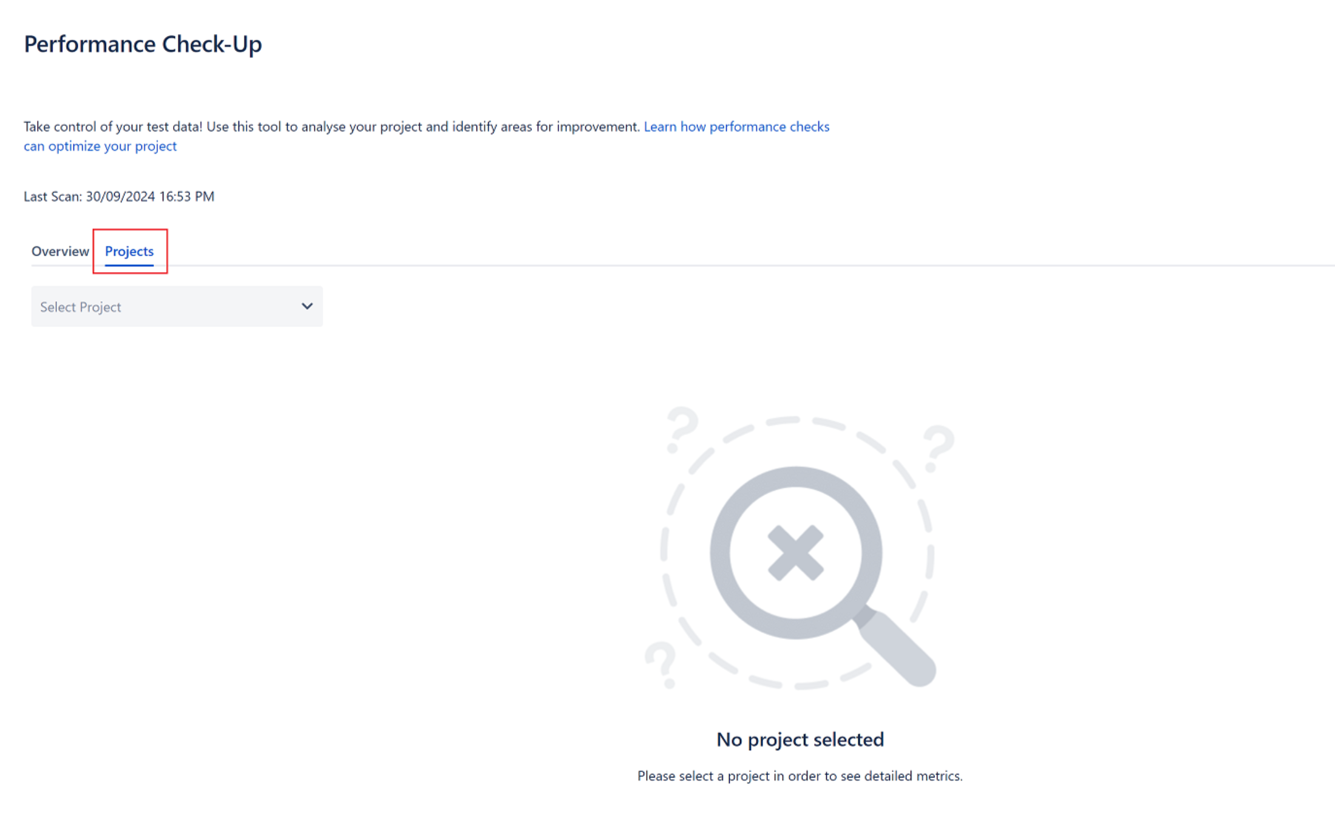Click the Performance Check-Up page title

(x=143, y=44)
